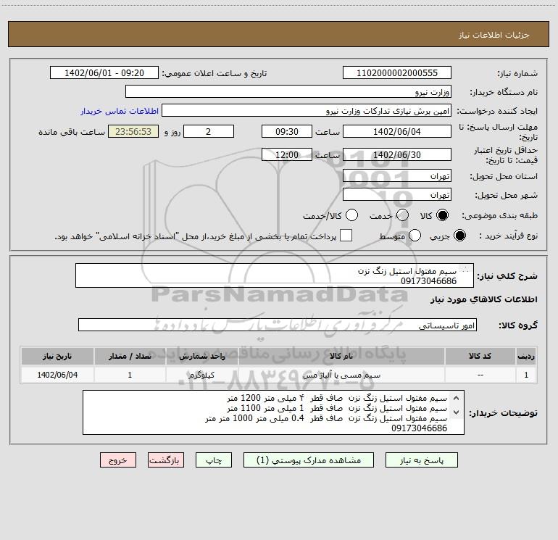Click the ردیف column header
Viewport: 558px width, 540px height.
[526, 357]
